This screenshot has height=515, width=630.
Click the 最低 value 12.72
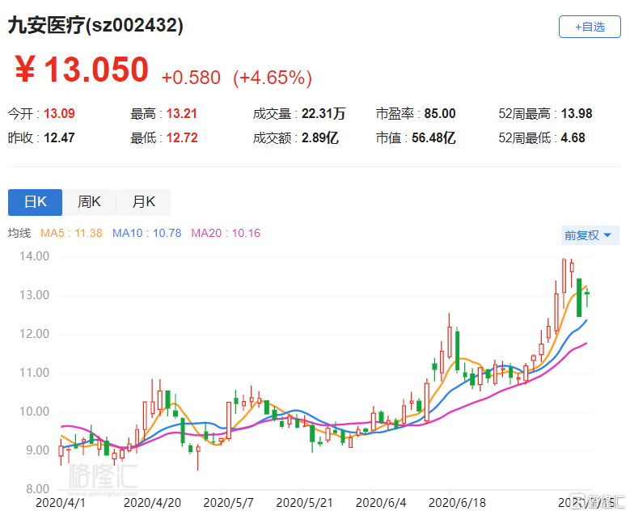pyautogui.click(x=182, y=137)
